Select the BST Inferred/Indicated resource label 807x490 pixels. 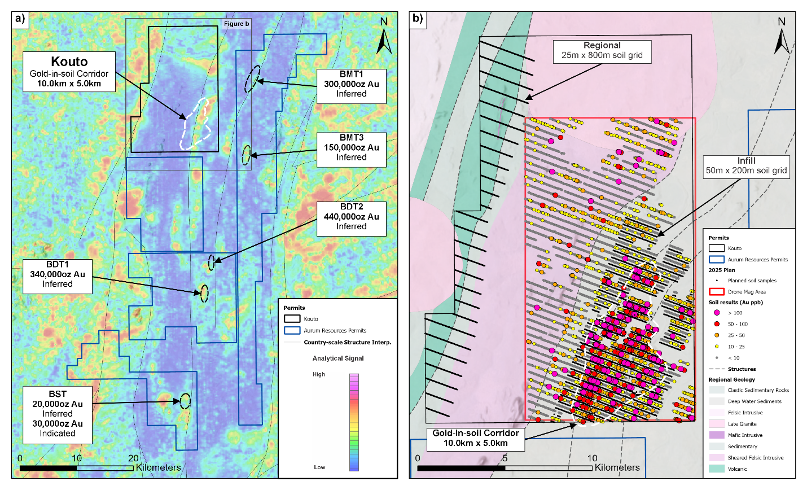(x=58, y=414)
